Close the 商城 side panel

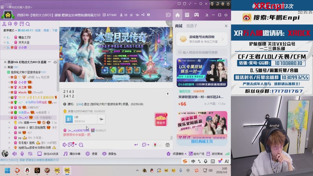pyautogui.click(x=226, y=26)
